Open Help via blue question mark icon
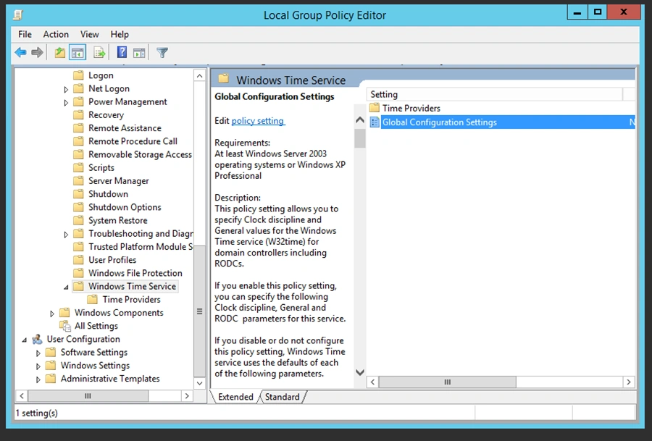This screenshot has width=652, height=441. 122,52
